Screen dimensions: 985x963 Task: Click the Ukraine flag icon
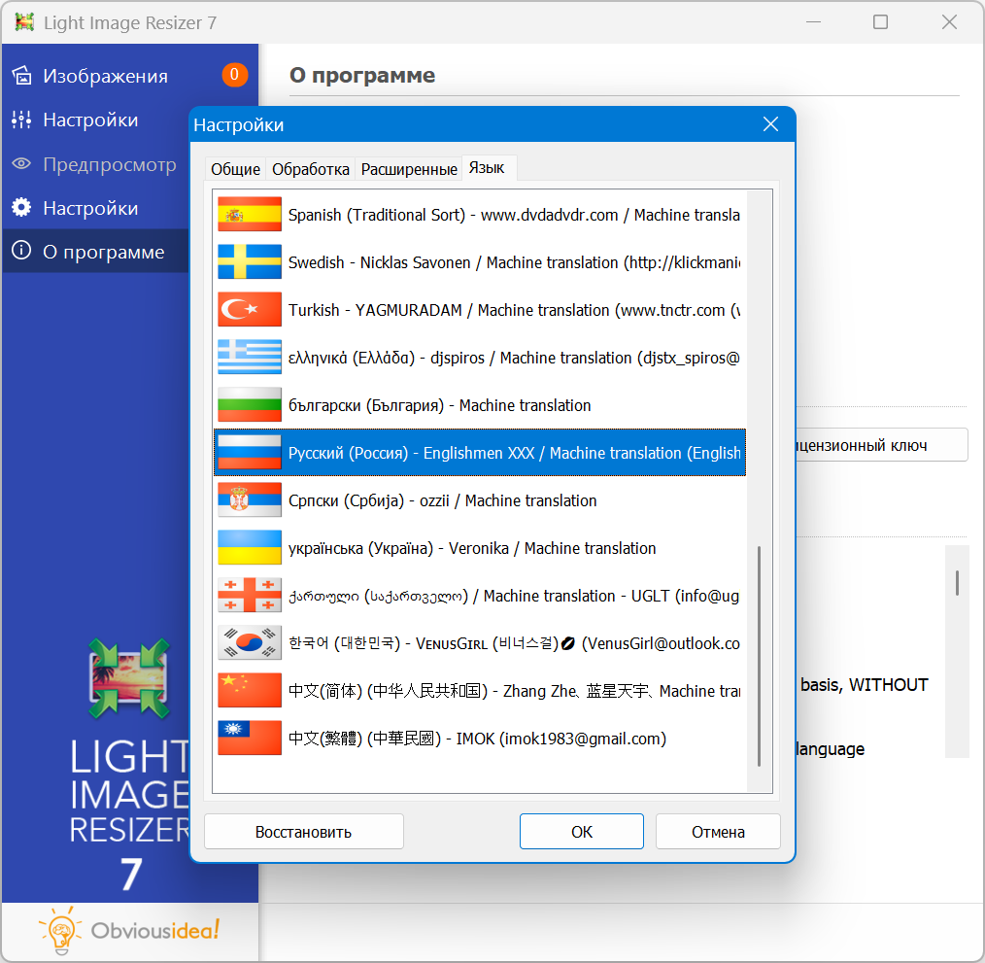point(250,547)
